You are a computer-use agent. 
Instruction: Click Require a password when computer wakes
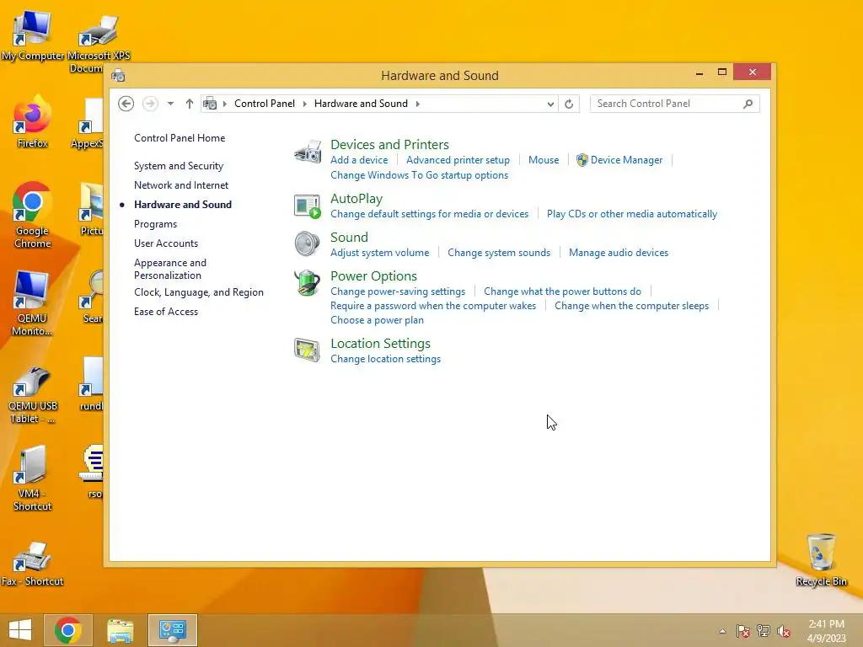[433, 306]
